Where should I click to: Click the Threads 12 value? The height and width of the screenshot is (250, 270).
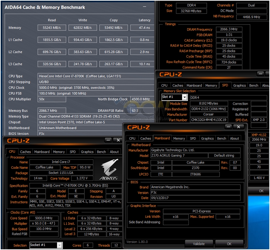[x=116, y=245]
